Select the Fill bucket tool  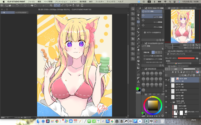(138, 61)
